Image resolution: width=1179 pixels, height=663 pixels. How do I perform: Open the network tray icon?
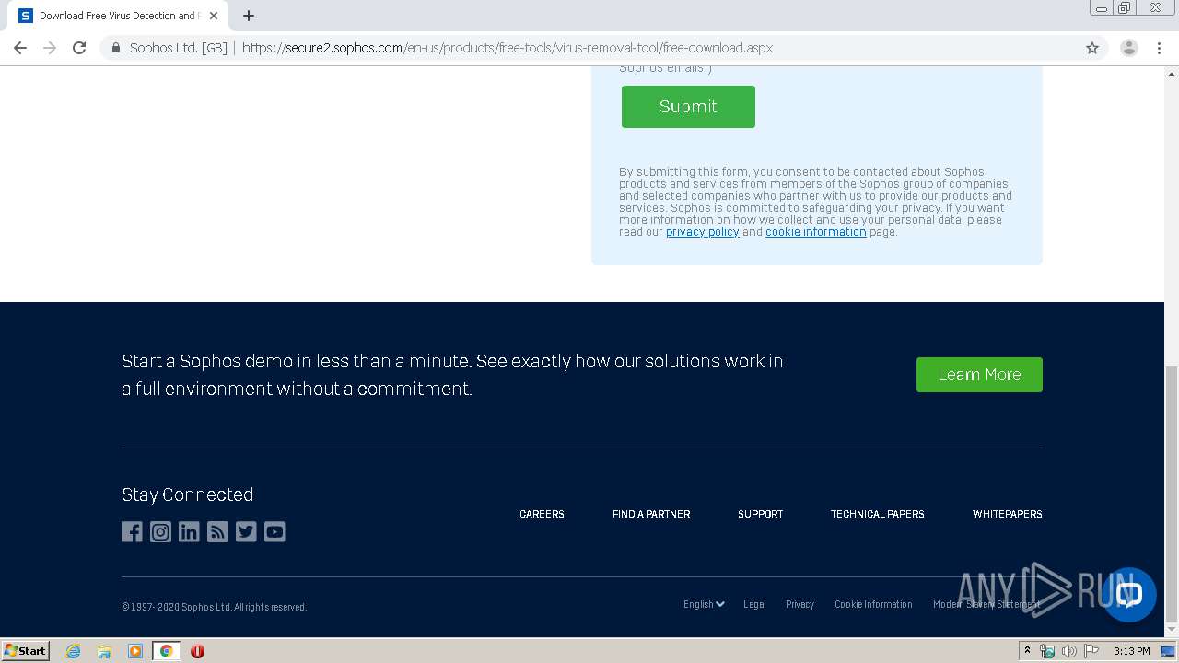click(x=1047, y=651)
